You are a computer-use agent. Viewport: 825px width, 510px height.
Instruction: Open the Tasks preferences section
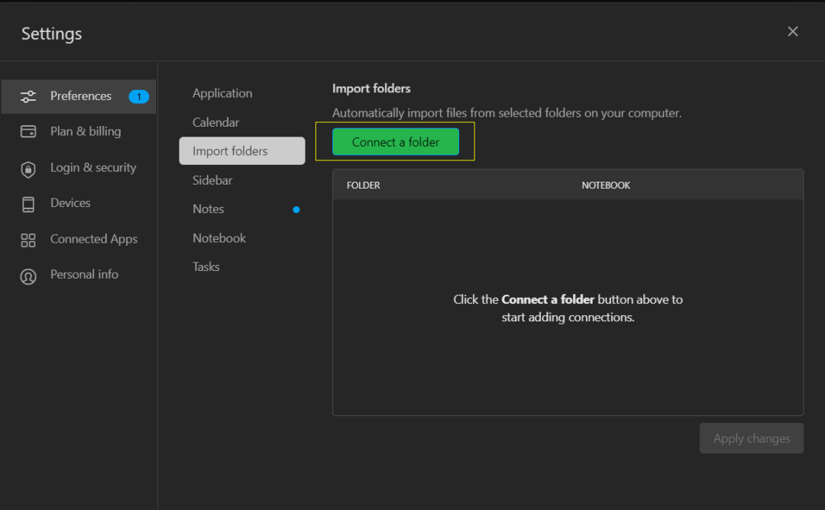coord(206,266)
